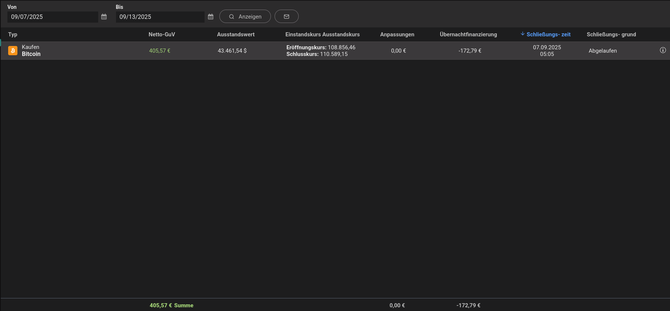Sort by Netto-GuV column header
Screen dimensions: 670x311
[x=162, y=34]
